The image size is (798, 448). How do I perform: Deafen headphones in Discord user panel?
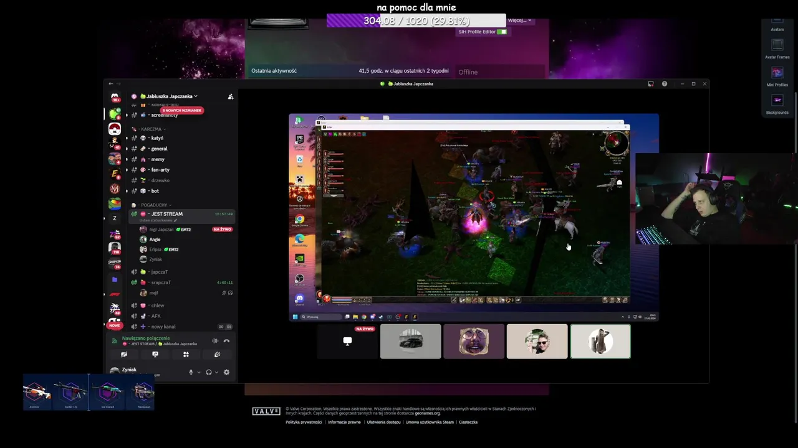pos(208,372)
